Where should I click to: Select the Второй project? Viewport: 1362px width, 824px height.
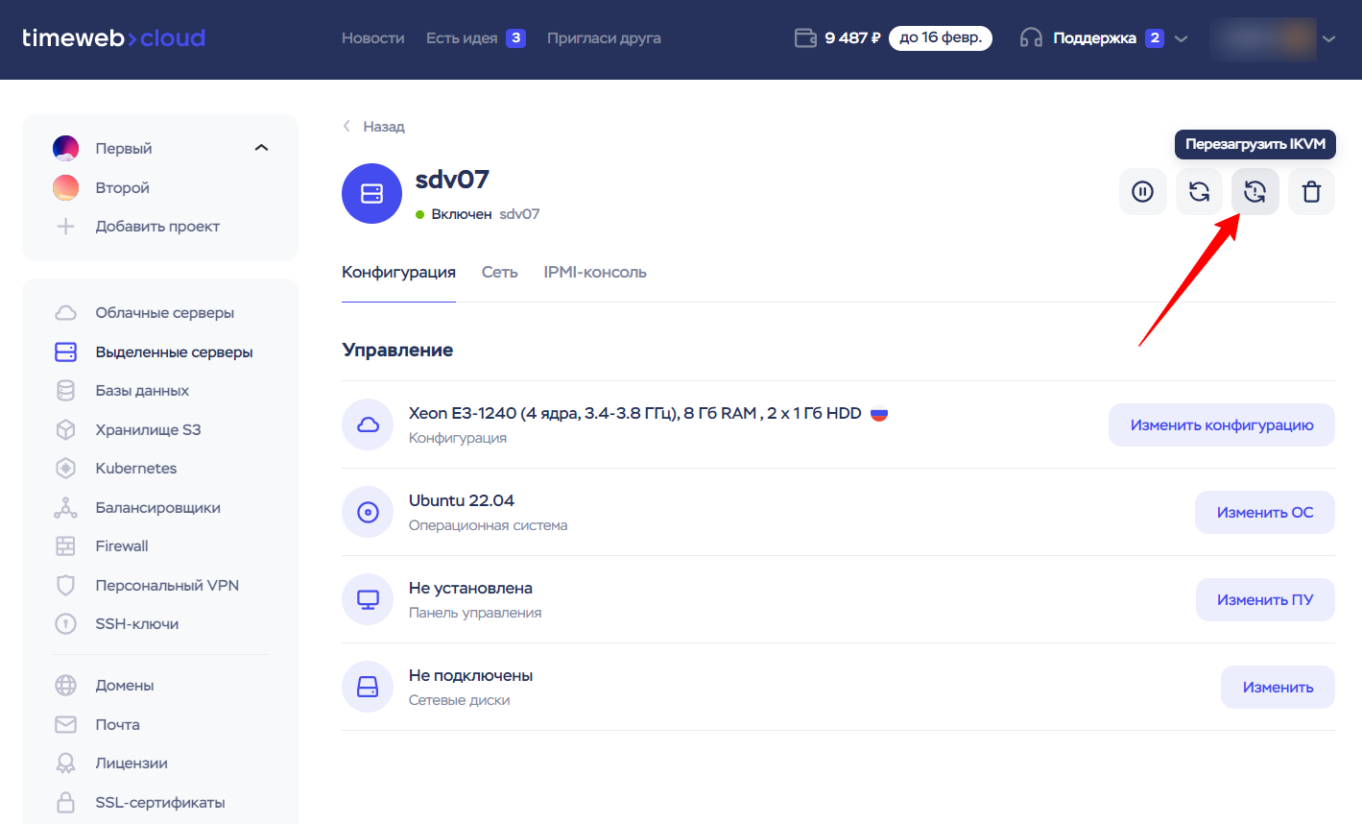[x=122, y=188]
